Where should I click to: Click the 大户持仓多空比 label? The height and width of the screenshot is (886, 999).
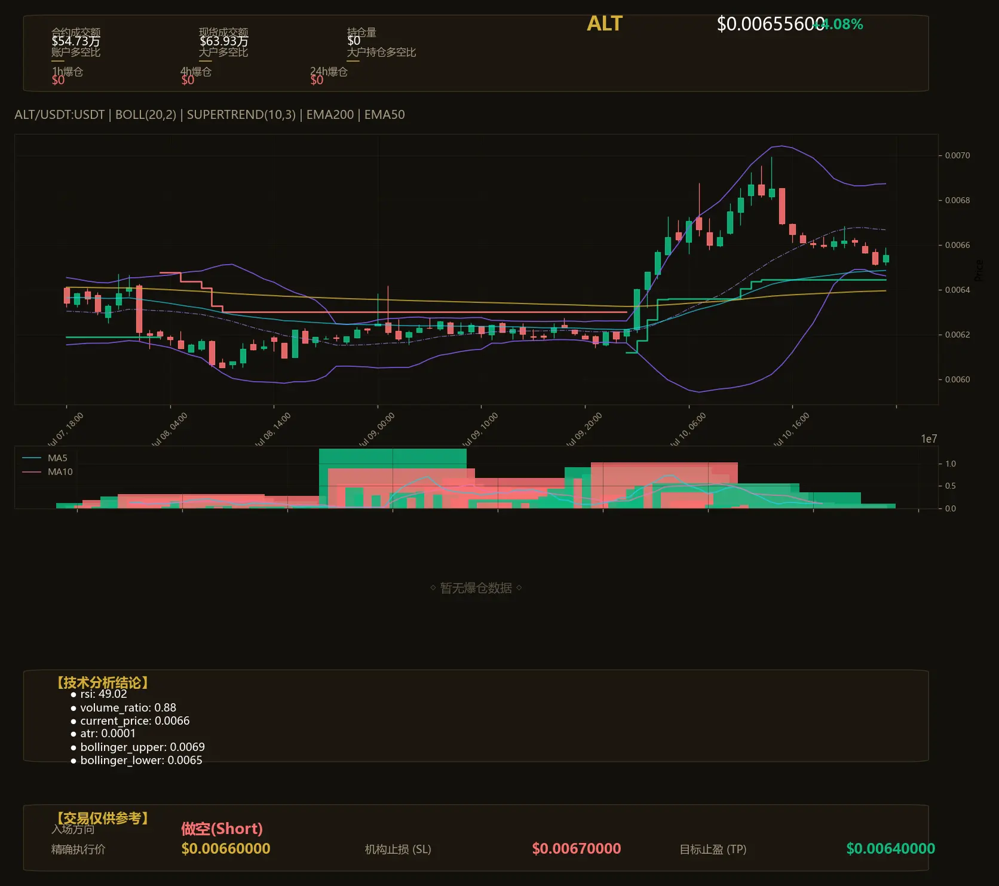coord(381,52)
